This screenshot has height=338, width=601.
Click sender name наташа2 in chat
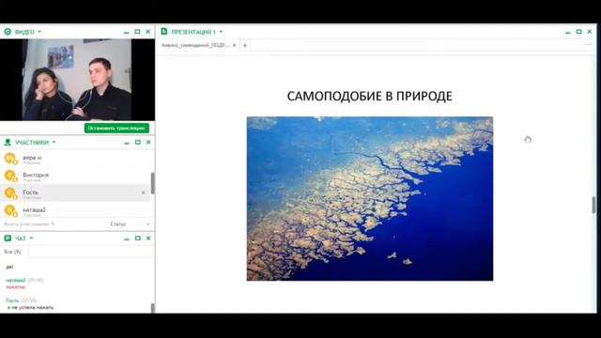pos(16,280)
